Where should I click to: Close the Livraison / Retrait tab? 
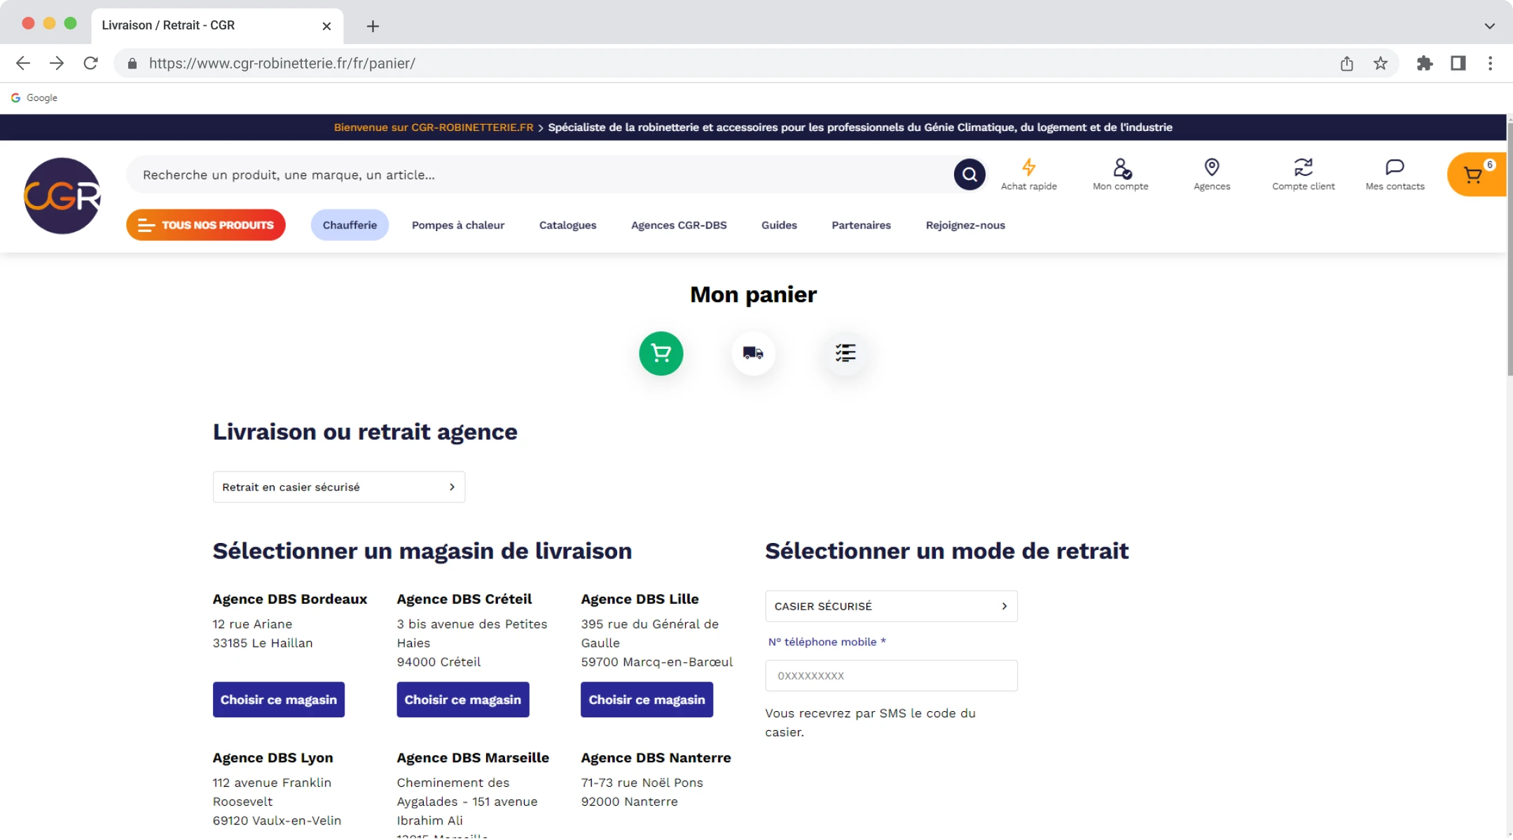[x=326, y=26]
